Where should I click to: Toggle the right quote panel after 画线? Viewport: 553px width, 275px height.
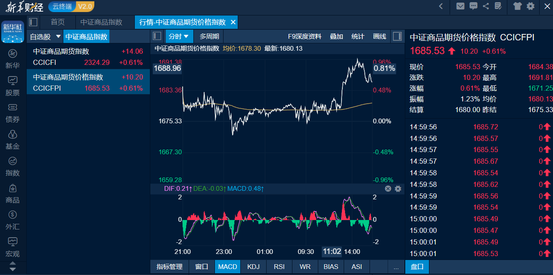pos(397,36)
